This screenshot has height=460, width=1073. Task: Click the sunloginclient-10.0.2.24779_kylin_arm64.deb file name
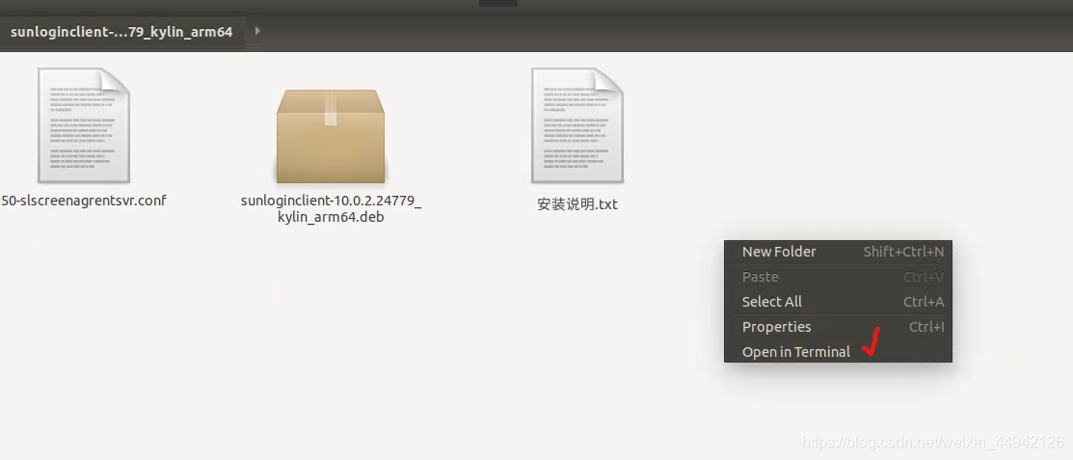tap(332, 208)
